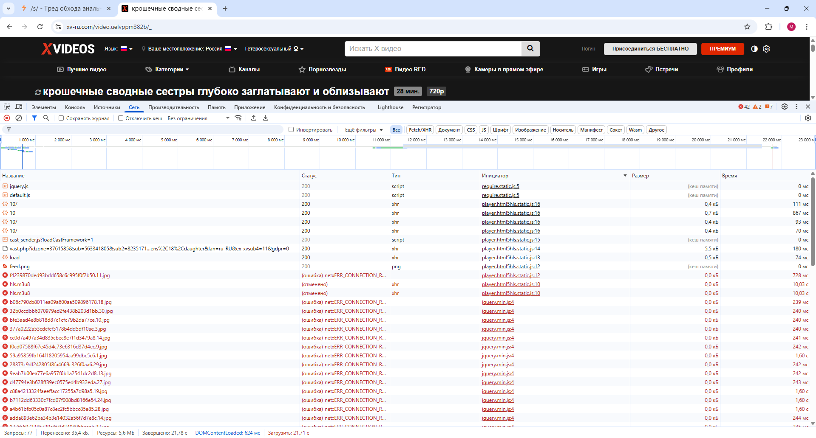Open the Lighthouse tab
816x438 pixels.
391,107
